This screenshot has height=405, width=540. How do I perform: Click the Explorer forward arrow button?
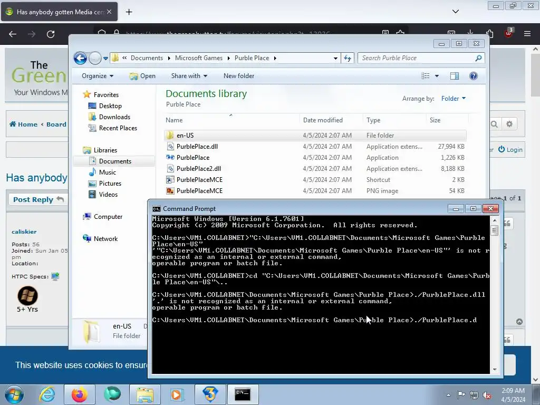coord(95,58)
